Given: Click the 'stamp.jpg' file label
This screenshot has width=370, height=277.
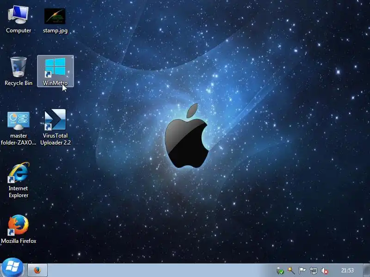Looking at the screenshot, I should pyautogui.click(x=55, y=30).
